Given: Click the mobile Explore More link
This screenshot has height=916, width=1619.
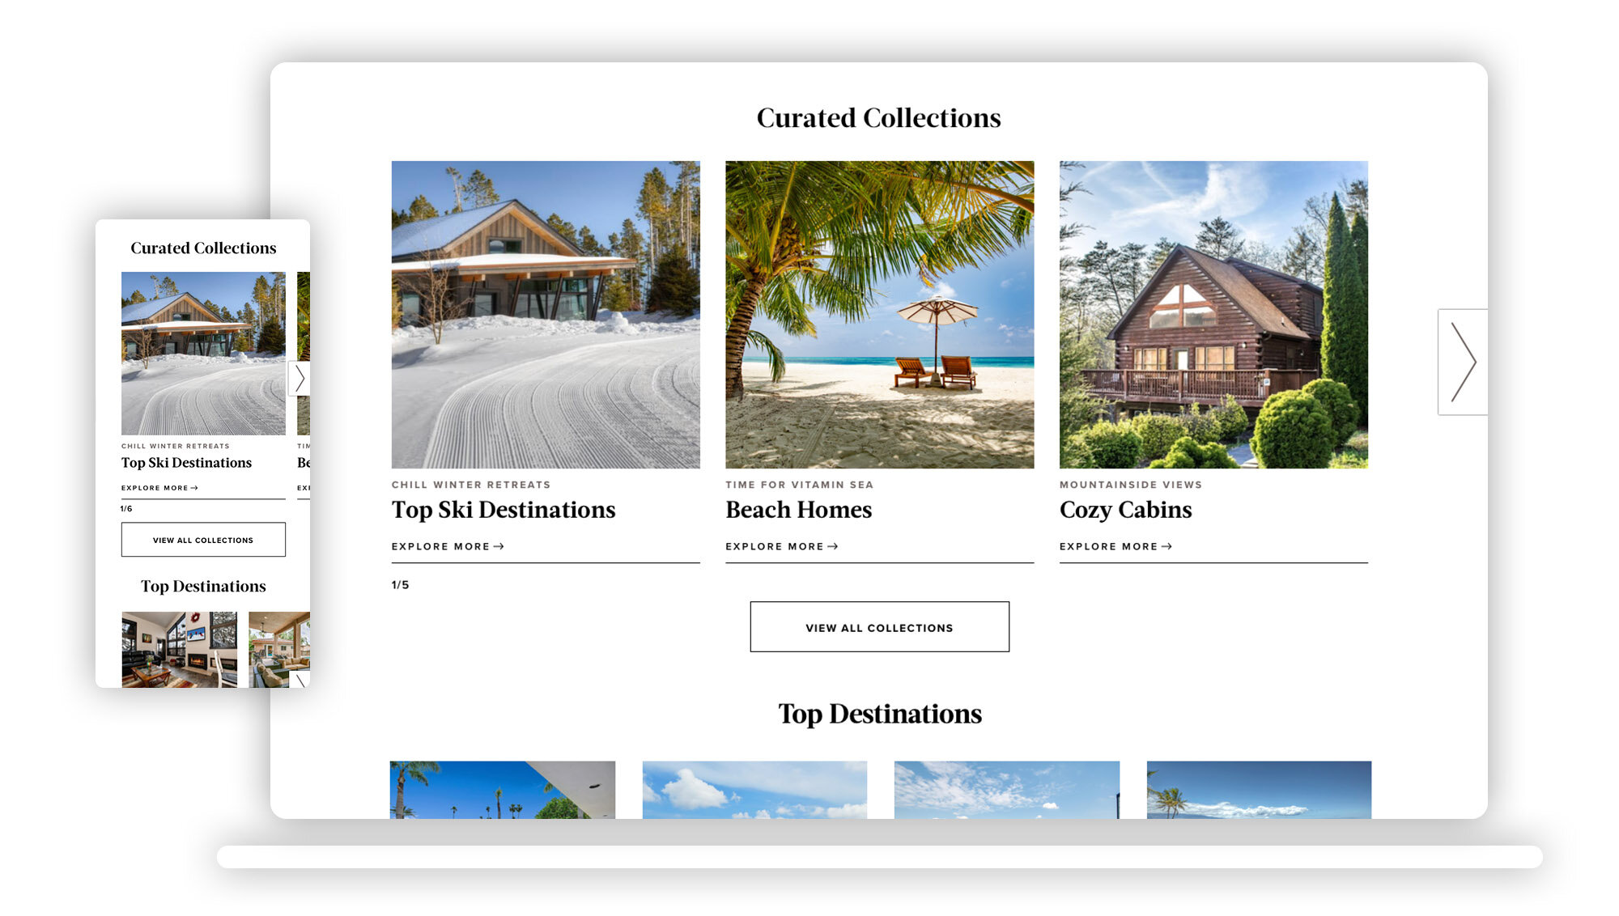Looking at the screenshot, I should click(x=159, y=488).
